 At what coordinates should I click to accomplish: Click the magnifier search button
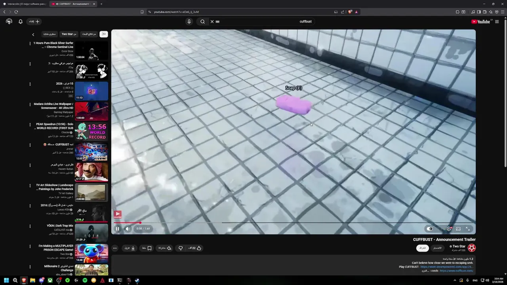(202, 22)
